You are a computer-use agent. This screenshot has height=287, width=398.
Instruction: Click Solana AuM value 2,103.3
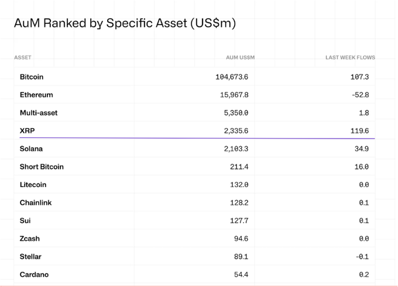[x=236, y=149]
